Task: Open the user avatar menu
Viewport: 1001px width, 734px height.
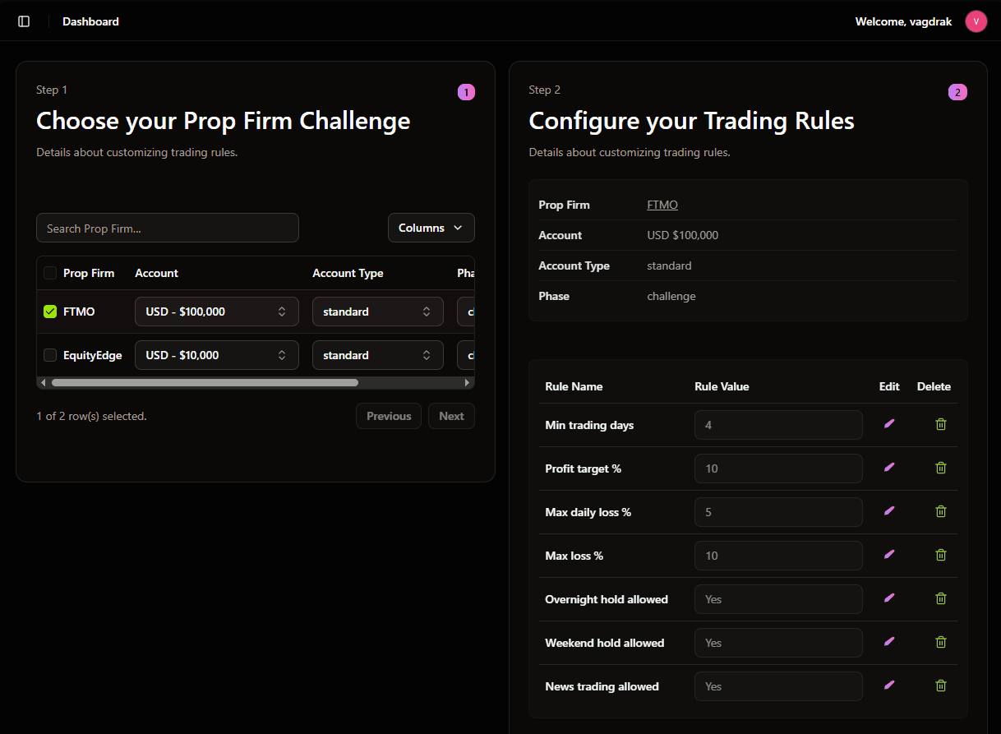Action: tap(976, 21)
